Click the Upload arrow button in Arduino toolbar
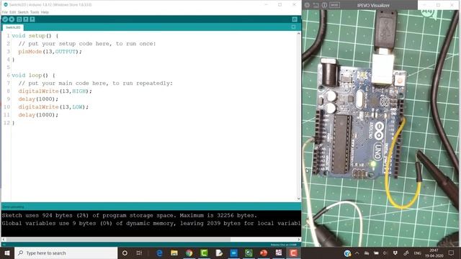 pos(12,19)
